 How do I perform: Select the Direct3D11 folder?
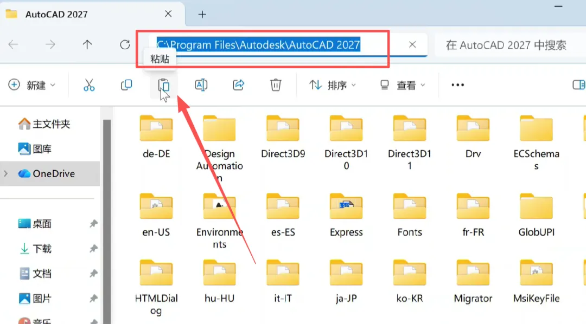tap(410, 142)
